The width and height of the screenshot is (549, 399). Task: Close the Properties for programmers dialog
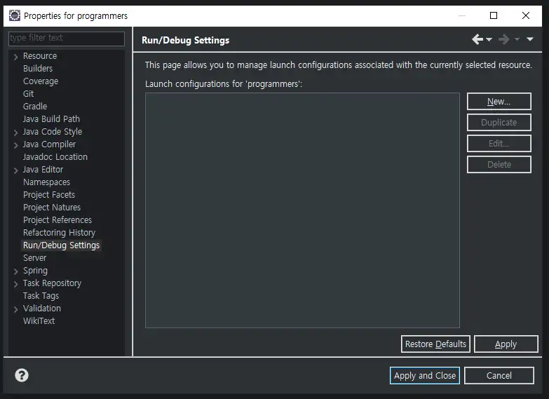[526, 15]
